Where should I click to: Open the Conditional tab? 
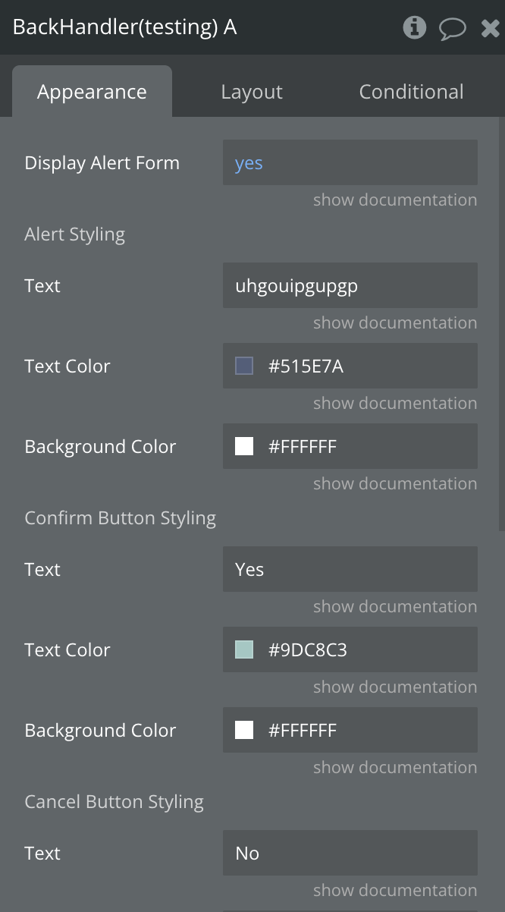[411, 92]
